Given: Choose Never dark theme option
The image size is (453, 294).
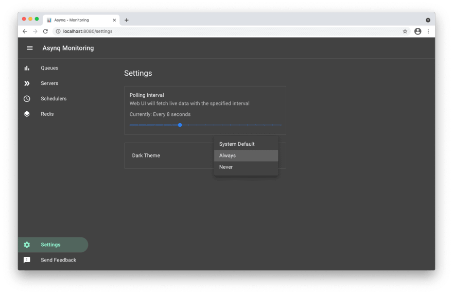Looking at the screenshot, I should [x=246, y=167].
